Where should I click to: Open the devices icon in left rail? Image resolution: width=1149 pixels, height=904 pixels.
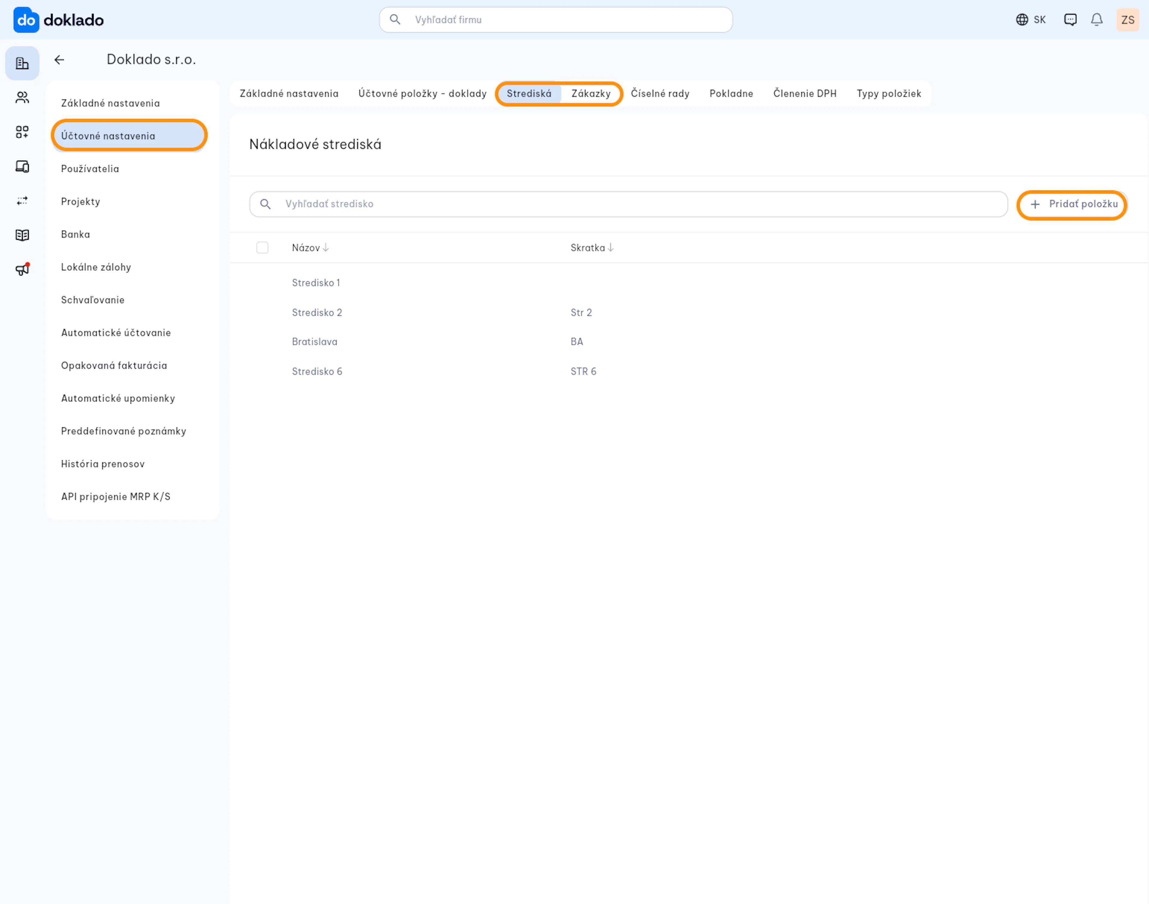[22, 166]
